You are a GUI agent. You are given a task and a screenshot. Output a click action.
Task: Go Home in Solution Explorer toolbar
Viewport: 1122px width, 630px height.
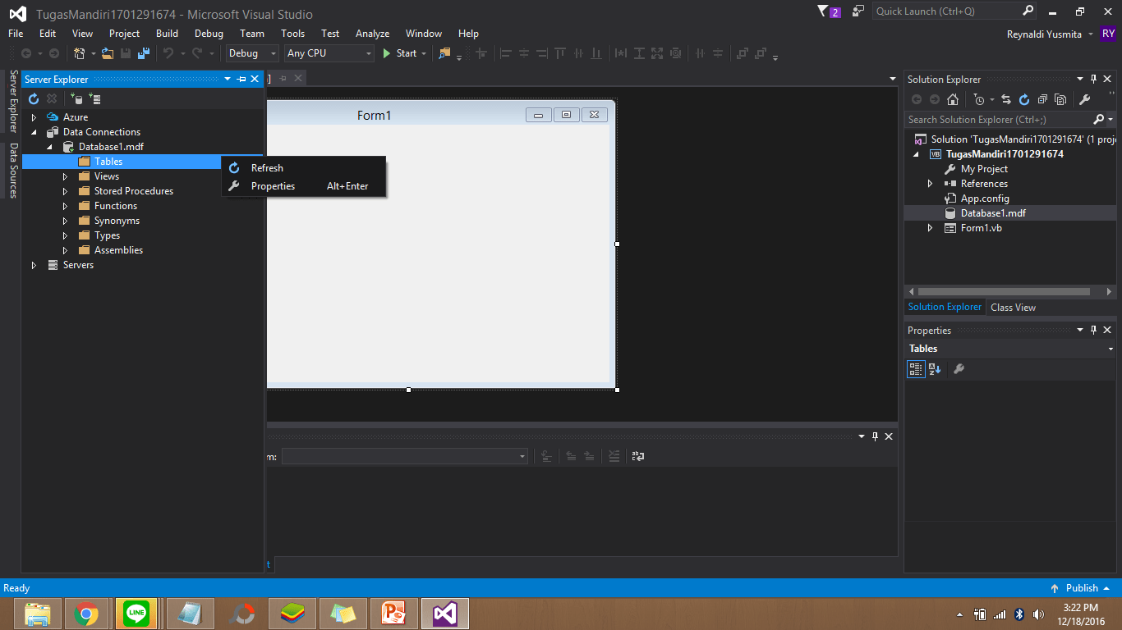[x=953, y=100]
